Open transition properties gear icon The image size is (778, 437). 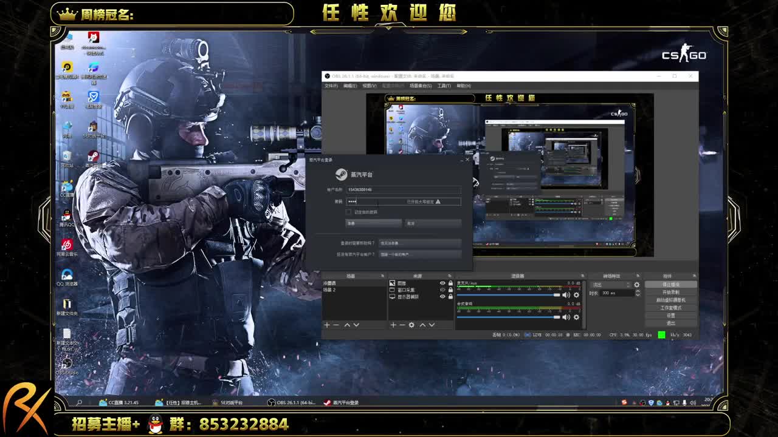(637, 285)
